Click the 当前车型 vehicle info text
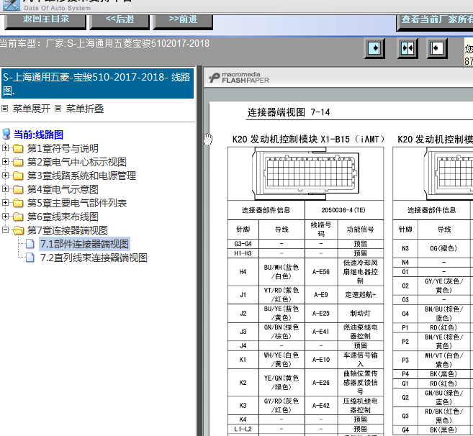Viewport: 473px width, 436px height. (x=104, y=43)
